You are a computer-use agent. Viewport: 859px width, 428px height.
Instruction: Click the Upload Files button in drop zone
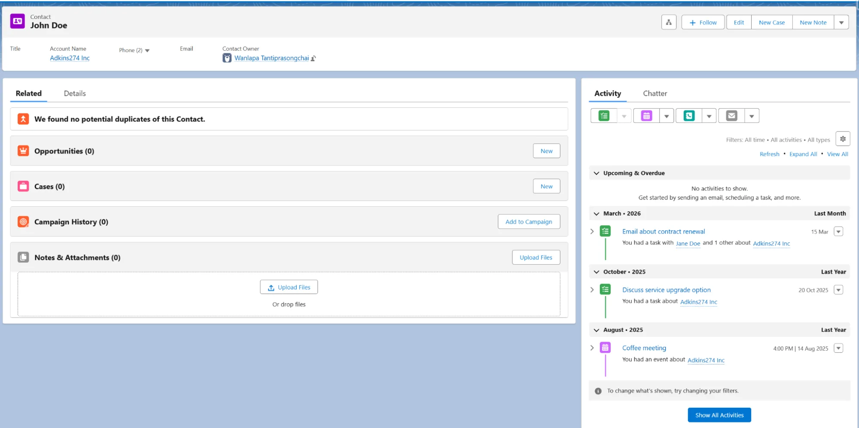[x=289, y=287]
